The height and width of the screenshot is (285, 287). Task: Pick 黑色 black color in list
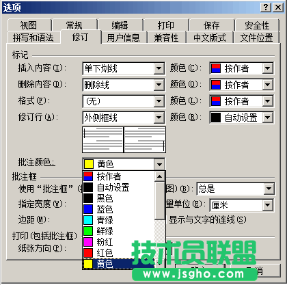click(x=119, y=198)
